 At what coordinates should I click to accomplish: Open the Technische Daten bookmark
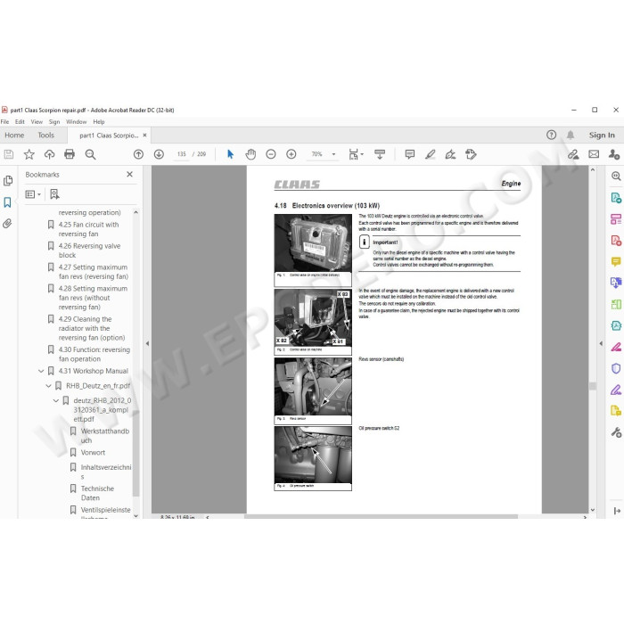click(97, 493)
